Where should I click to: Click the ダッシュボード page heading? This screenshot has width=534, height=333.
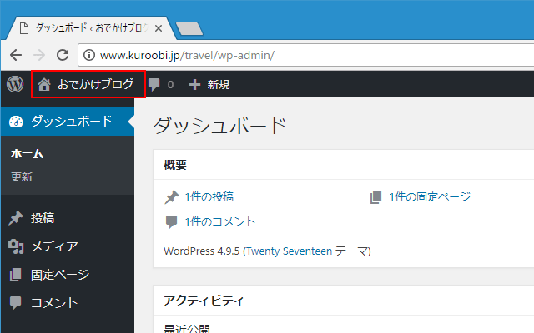[219, 126]
